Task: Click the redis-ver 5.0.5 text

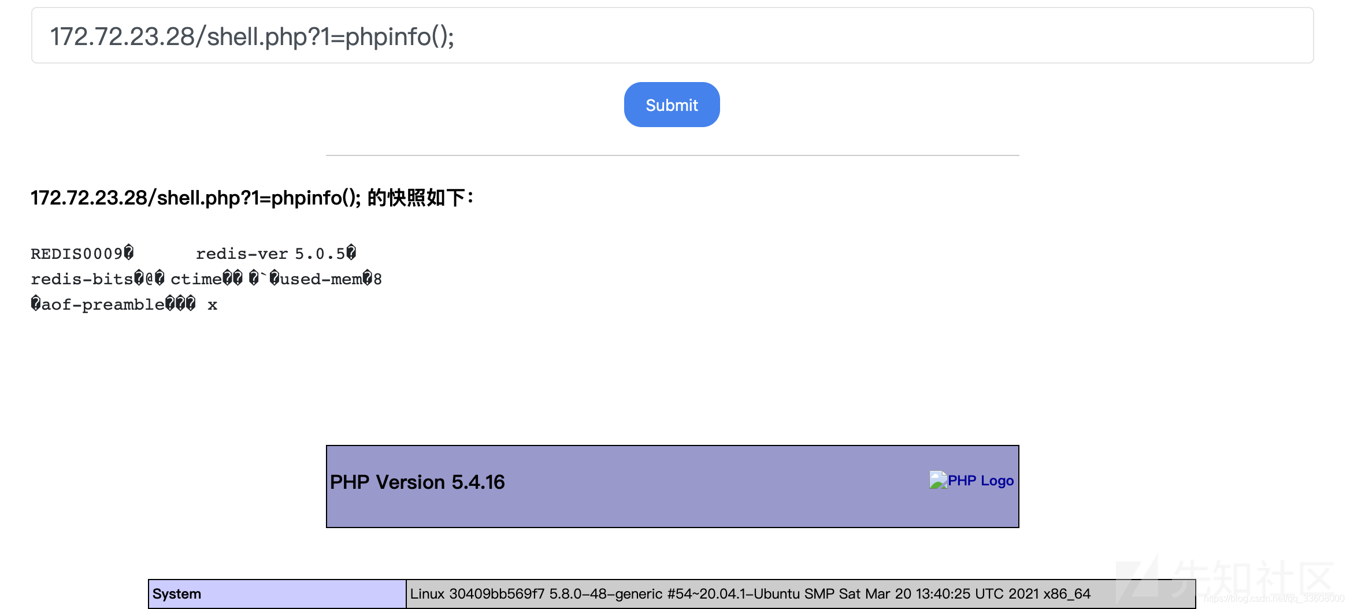Action: [276, 254]
